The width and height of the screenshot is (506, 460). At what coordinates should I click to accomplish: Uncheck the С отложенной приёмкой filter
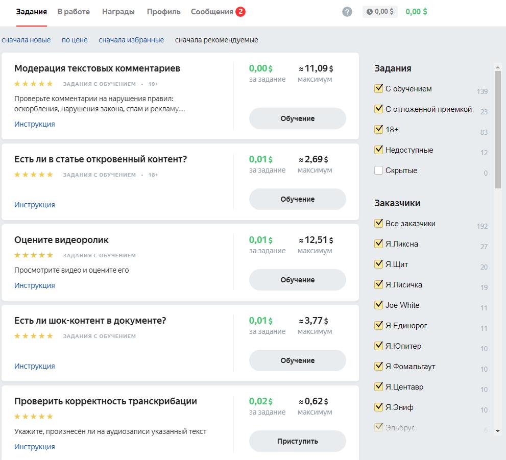[x=378, y=109]
